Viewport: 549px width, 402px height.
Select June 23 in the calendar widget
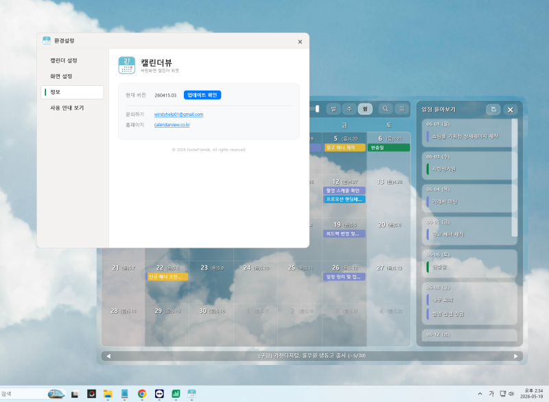pos(212,282)
